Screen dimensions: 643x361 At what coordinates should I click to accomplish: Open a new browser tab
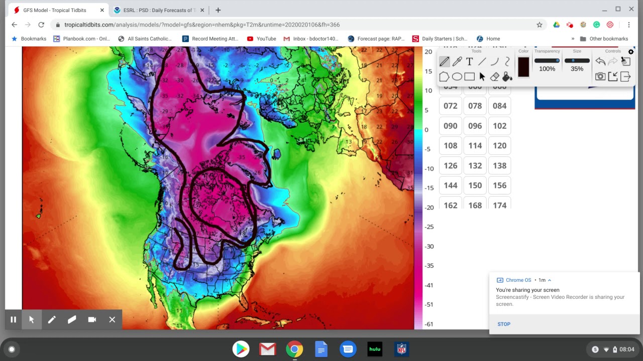pyautogui.click(x=218, y=10)
